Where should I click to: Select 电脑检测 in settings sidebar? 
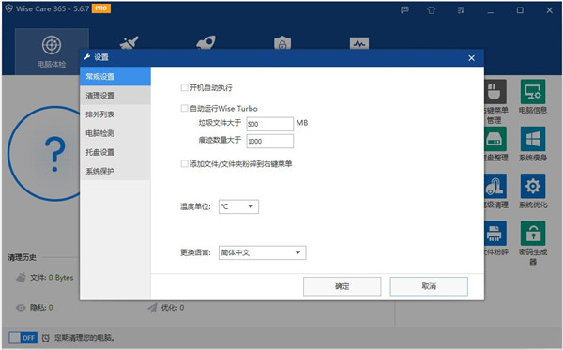click(115, 133)
